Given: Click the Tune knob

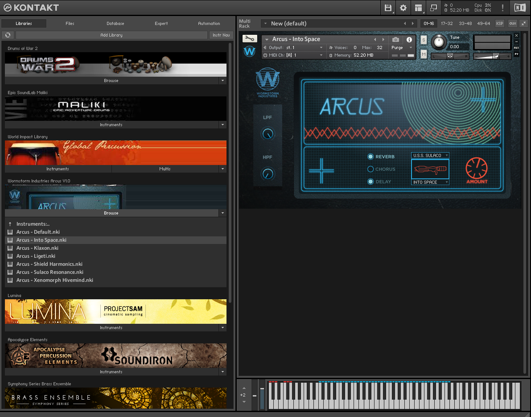Looking at the screenshot, I should click(439, 42).
